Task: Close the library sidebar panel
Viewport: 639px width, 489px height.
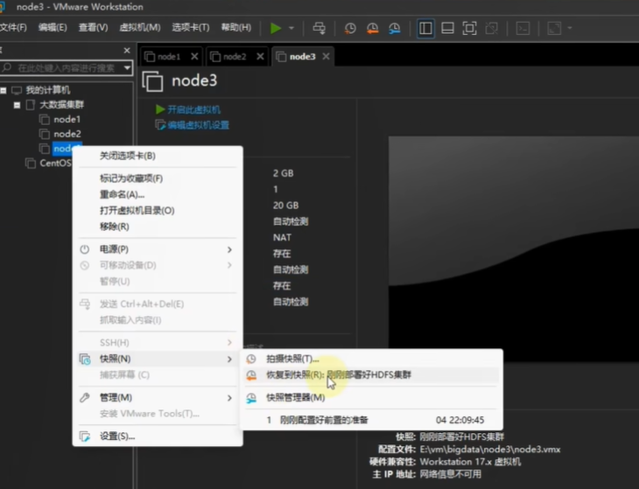Action: (127, 51)
